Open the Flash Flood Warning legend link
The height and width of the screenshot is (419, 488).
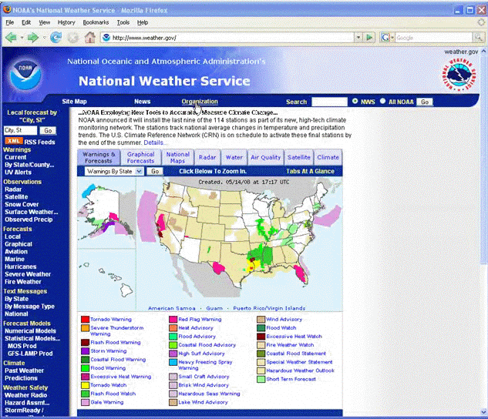[116, 343]
